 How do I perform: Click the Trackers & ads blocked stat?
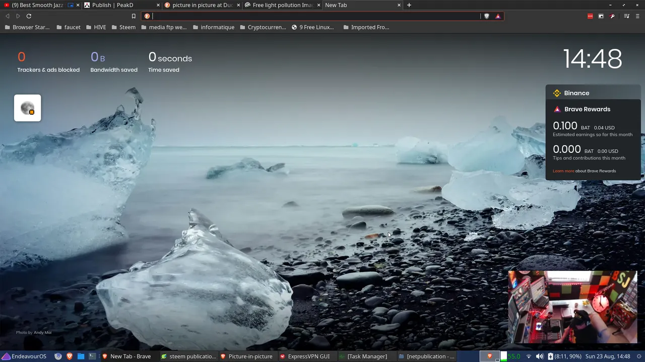coord(48,63)
